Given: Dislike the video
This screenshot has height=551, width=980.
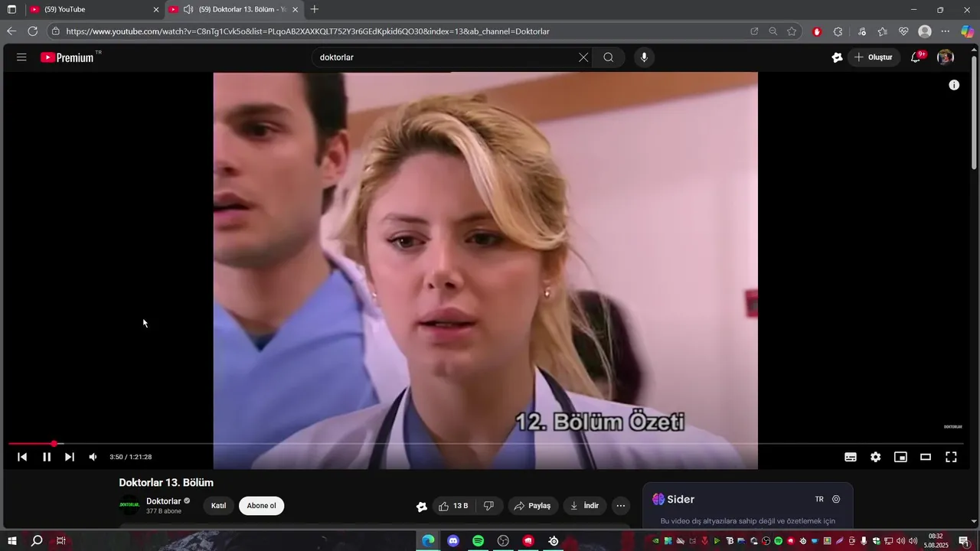Looking at the screenshot, I should (x=488, y=506).
